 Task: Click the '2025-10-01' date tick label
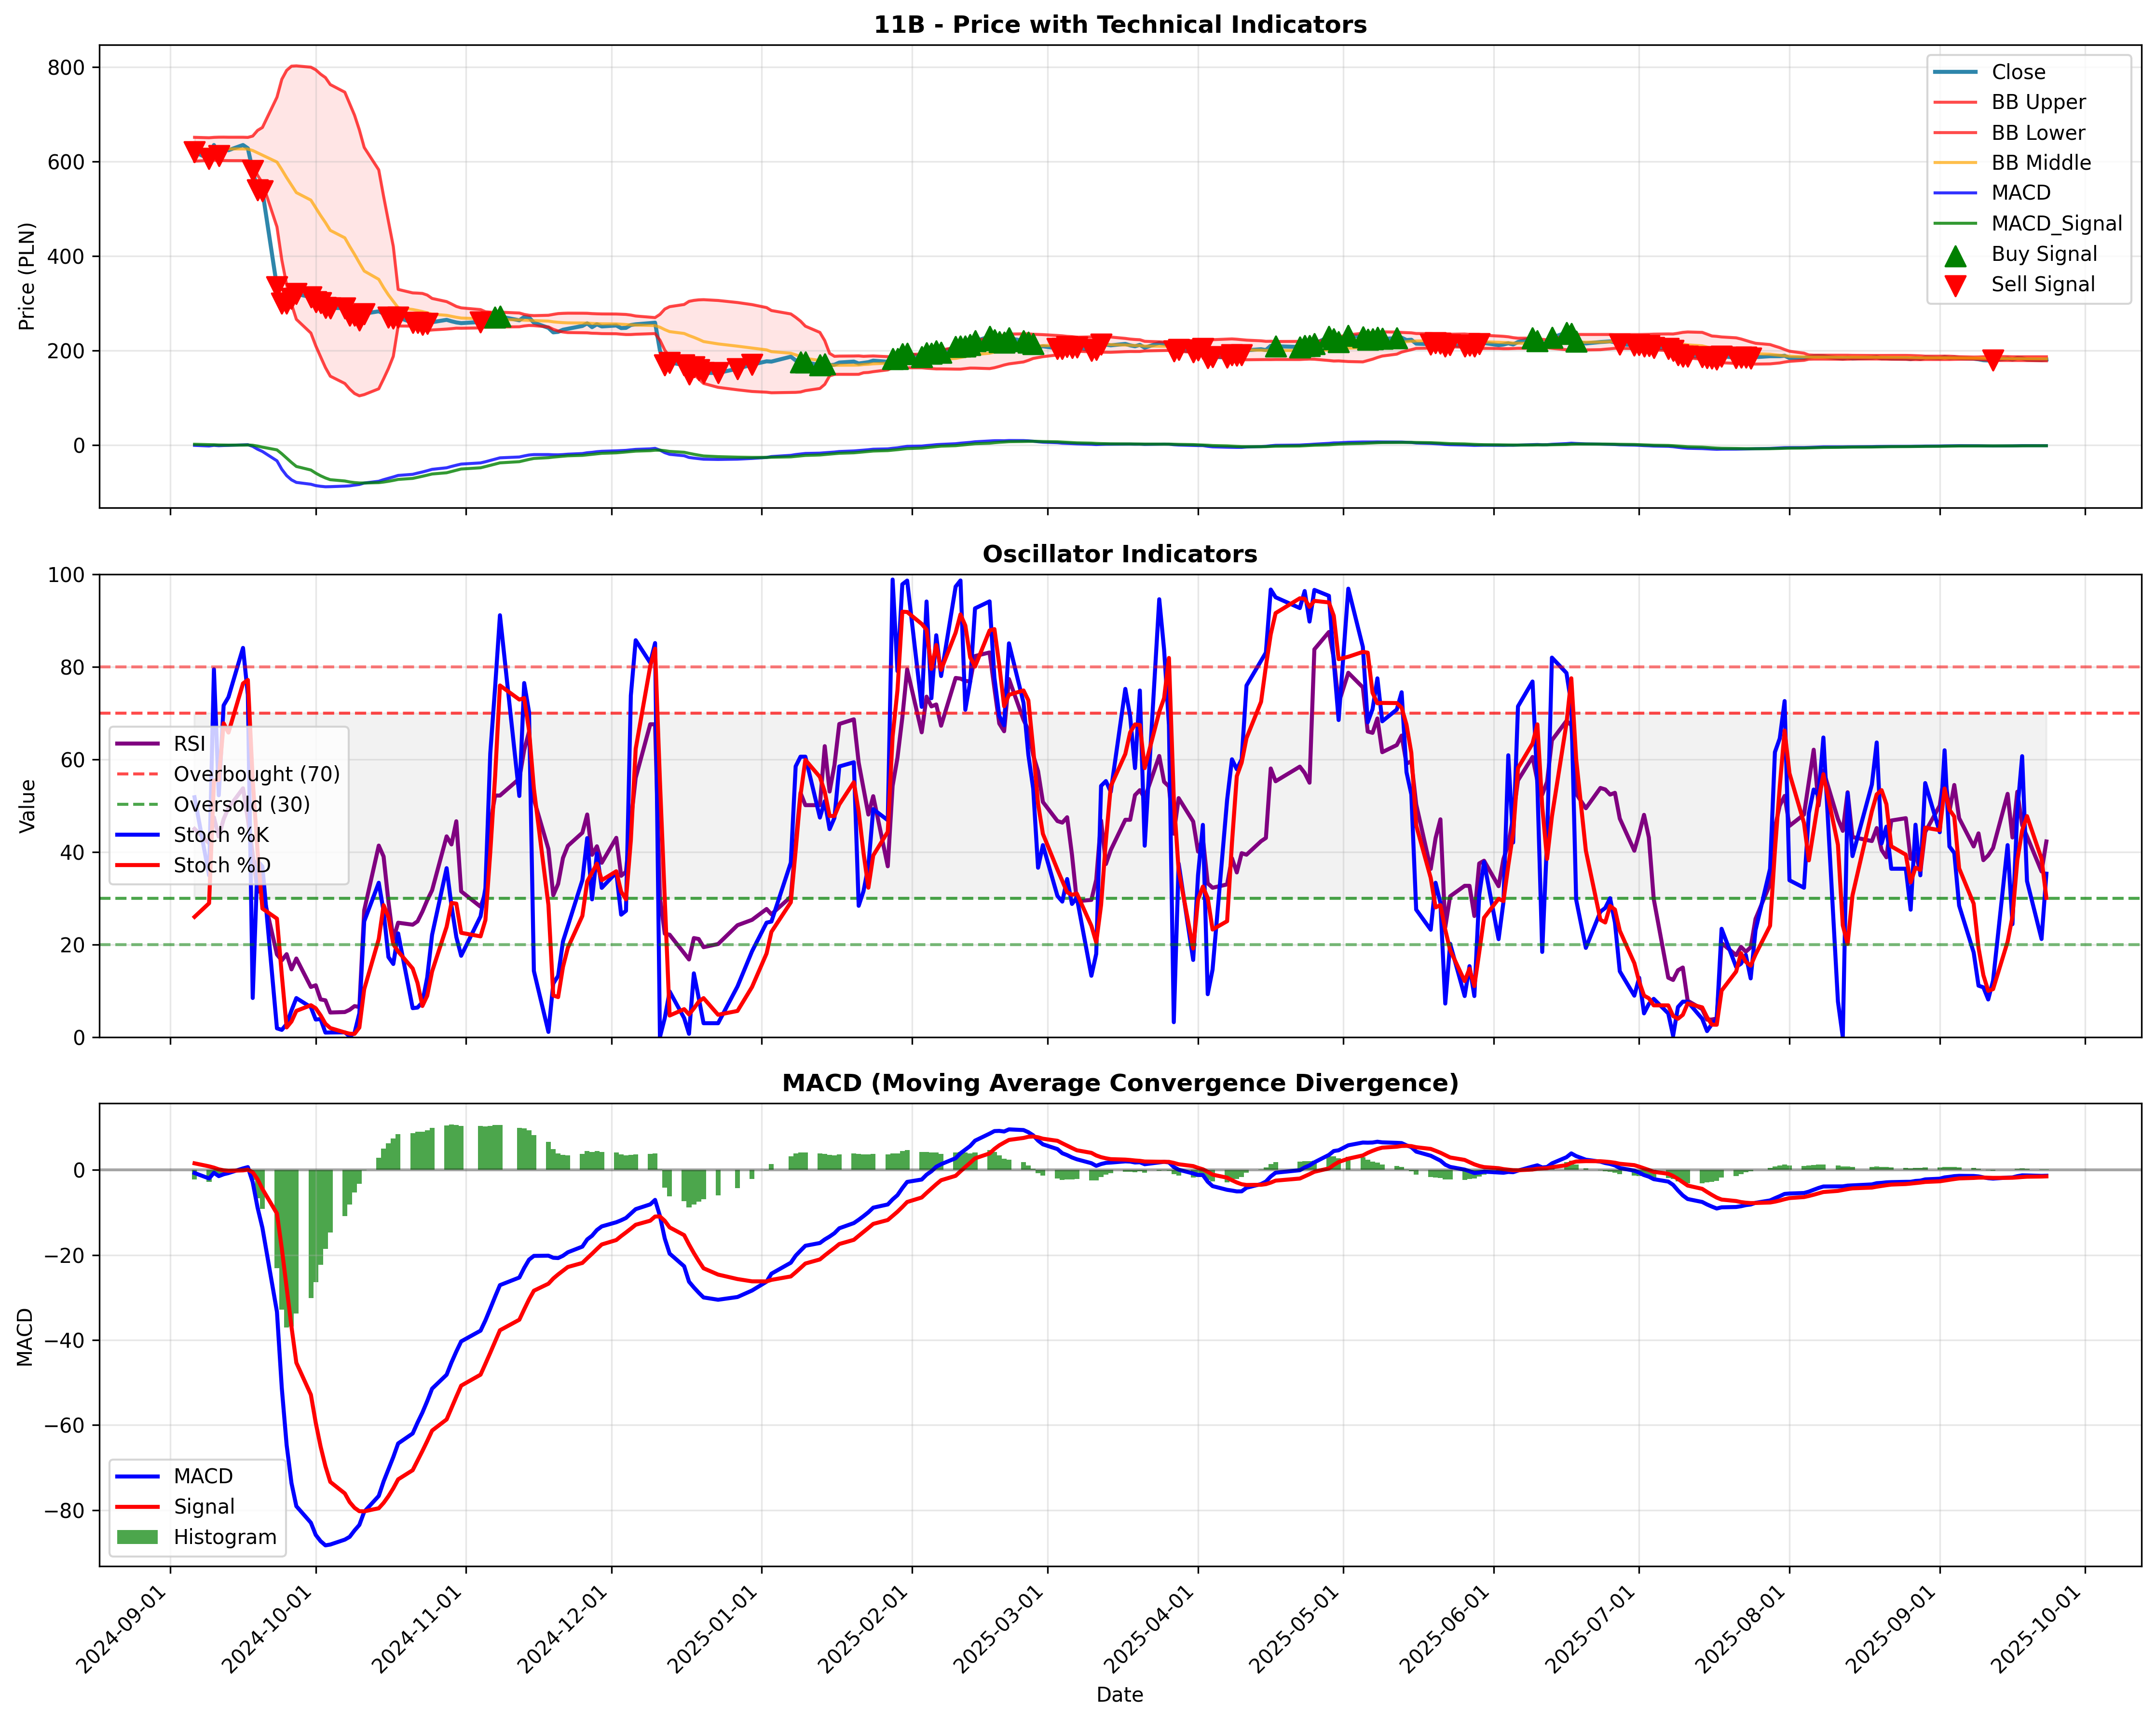point(2037,1629)
